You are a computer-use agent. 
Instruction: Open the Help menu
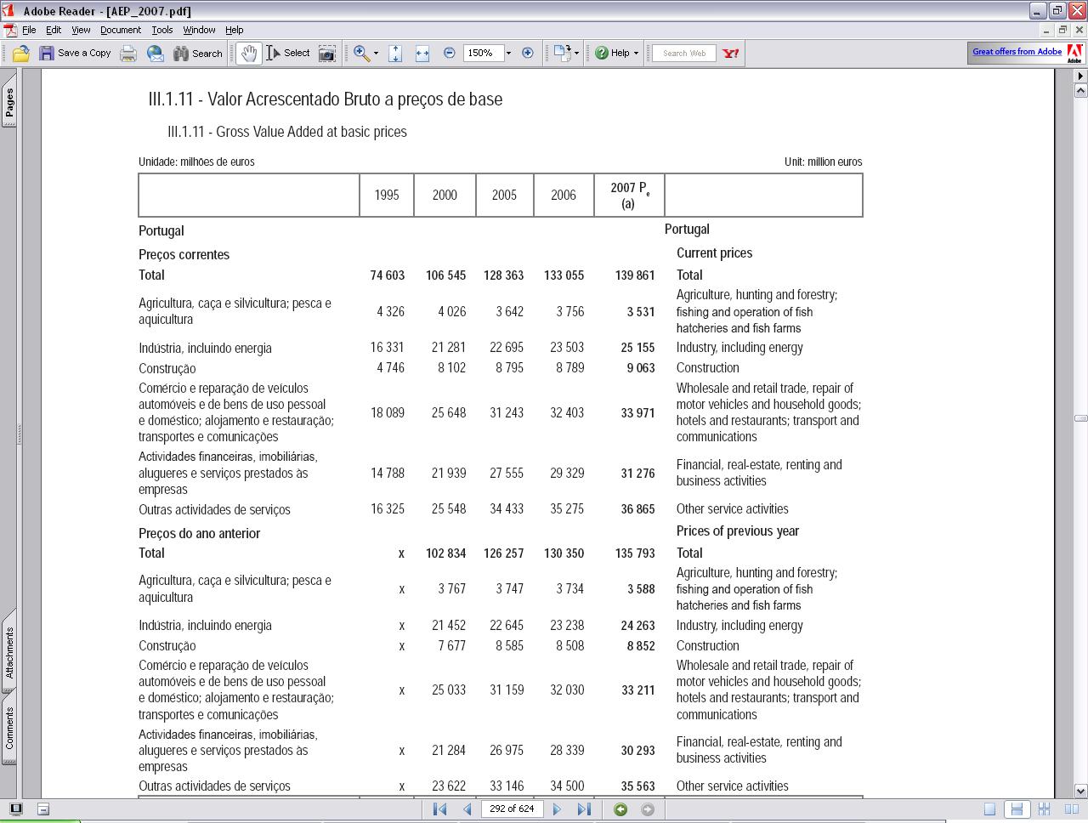tap(234, 30)
